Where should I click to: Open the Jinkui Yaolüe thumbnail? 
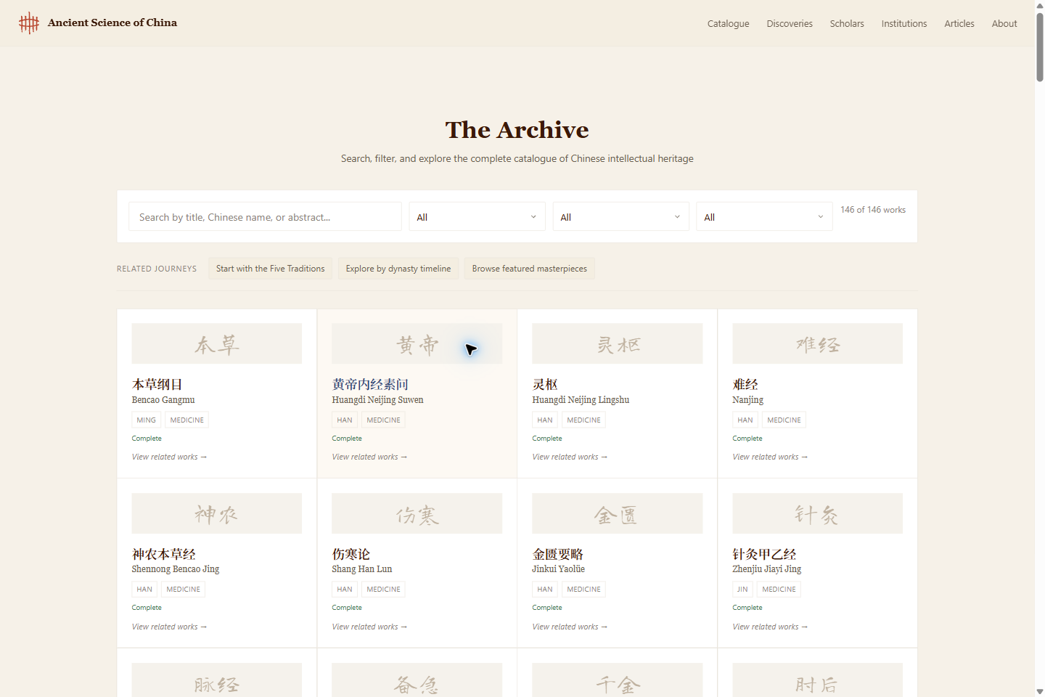point(617,513)
